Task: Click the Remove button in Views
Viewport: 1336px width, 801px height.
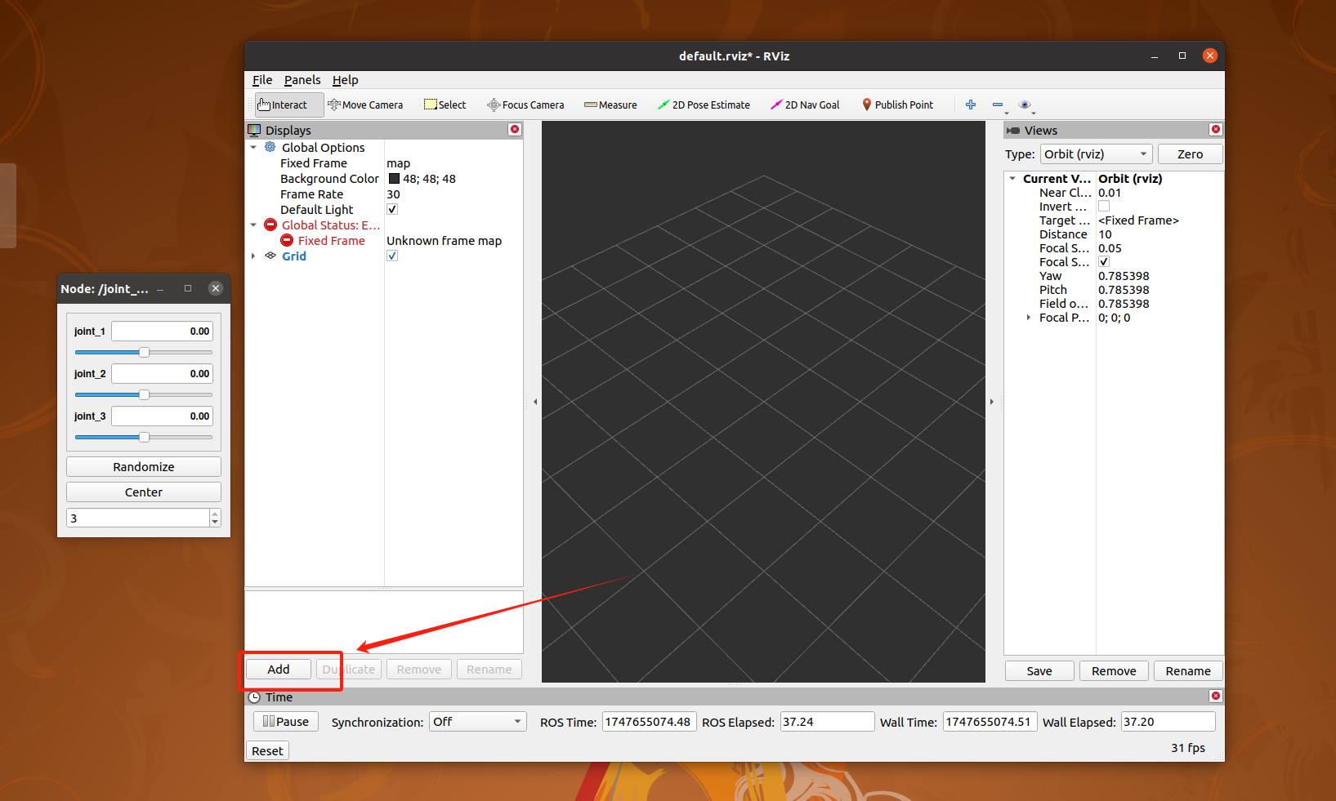Action: pyautogui.click(x=1114, y=670)
